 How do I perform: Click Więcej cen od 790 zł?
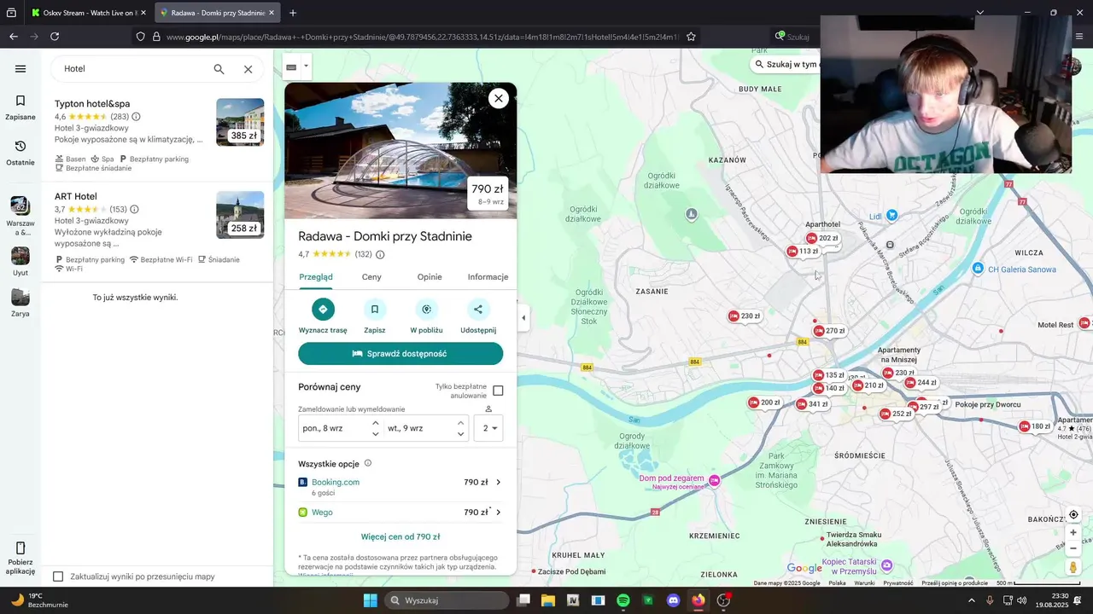pos(400,536)
